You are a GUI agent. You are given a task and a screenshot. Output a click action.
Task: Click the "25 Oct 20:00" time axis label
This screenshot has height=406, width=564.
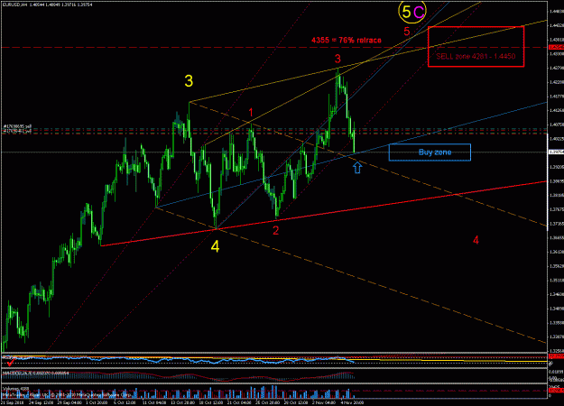pyautogui.click(x=268, y=402)
